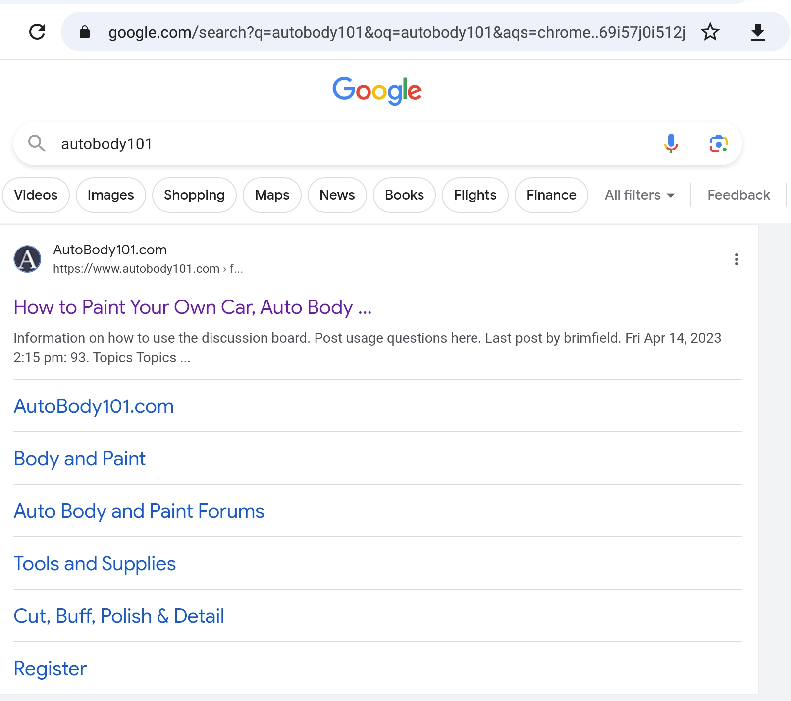Start voice search with the microphone icon
Screen dimensions: 791x701
point(671,144)
